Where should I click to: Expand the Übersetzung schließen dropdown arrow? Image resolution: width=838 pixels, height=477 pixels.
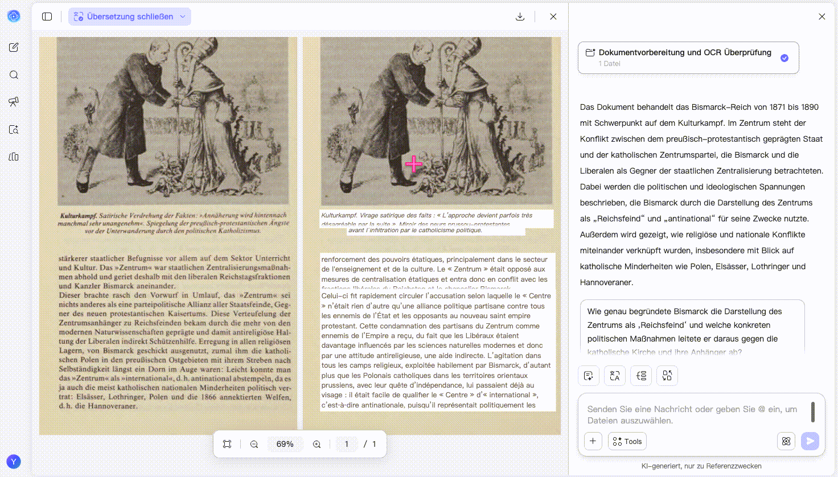point(183,17)
